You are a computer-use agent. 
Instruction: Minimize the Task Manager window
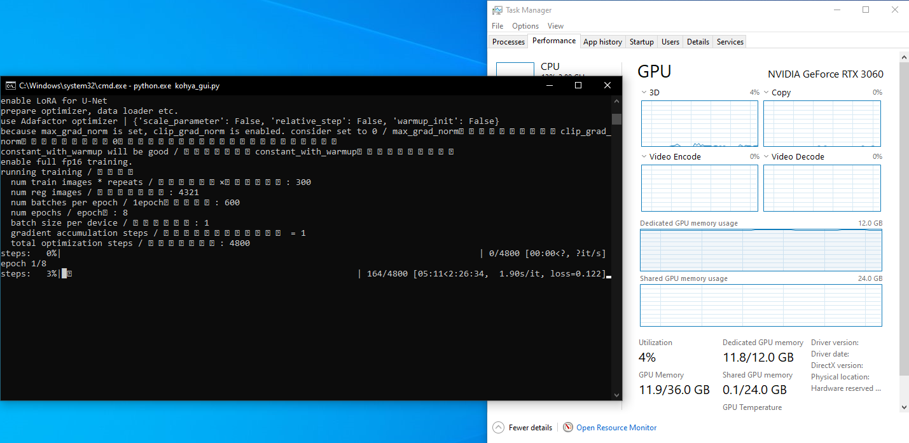point(836,10)
